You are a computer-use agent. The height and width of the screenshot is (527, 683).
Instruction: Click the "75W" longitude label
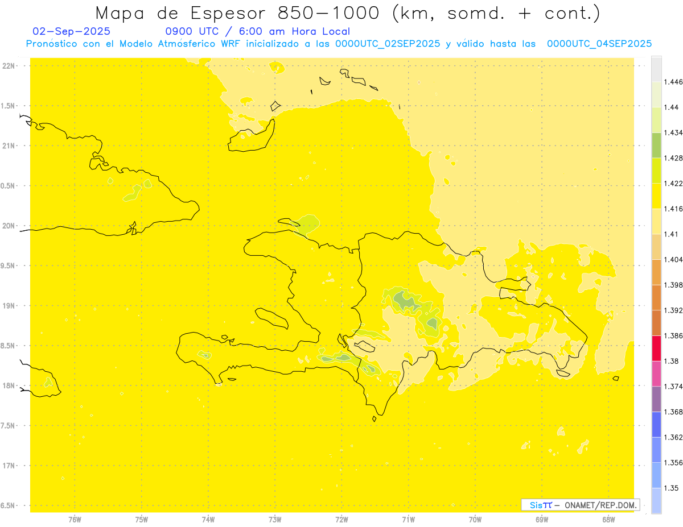[142, 520]
